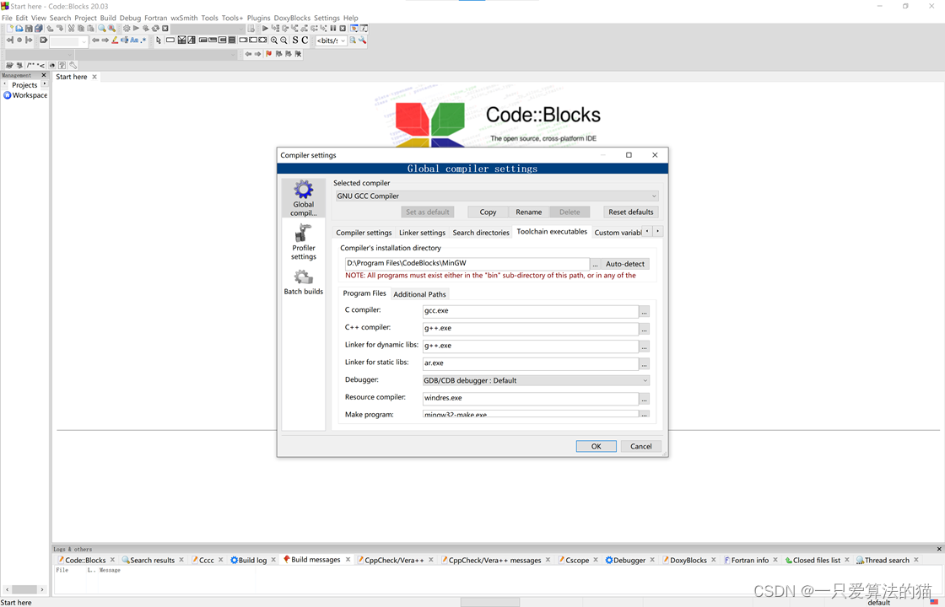This screenshot has width=945, height=607.
Task: Toggle bookmark with red flag icon
Action: 269,54
